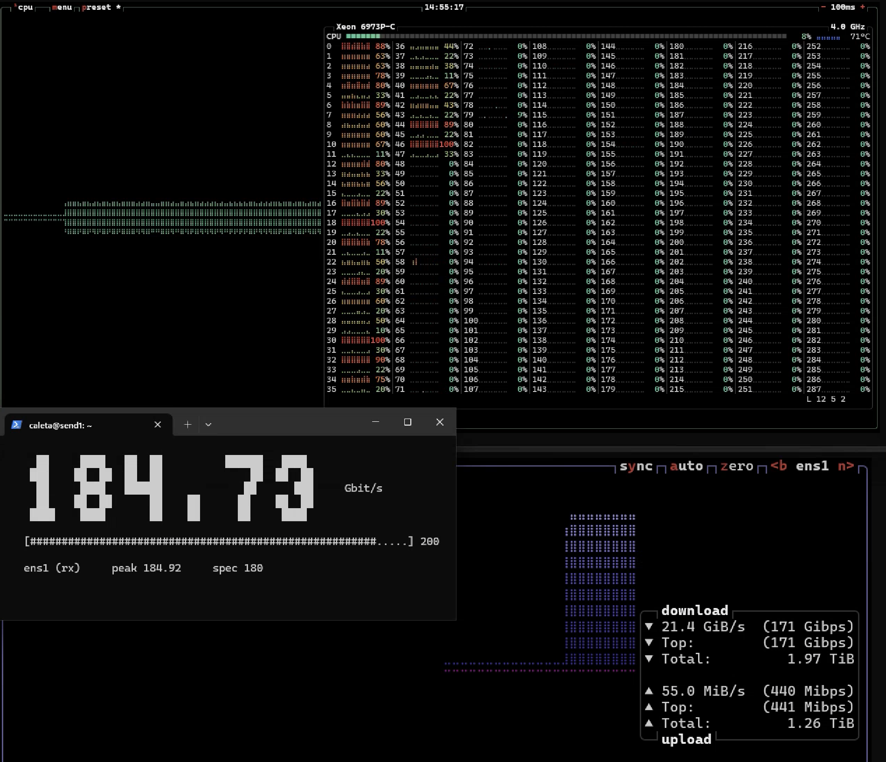Click core 144 row in CPU list
Viewport: 886px width, 762px height.
pyautogui.click(x=633, y=46)
